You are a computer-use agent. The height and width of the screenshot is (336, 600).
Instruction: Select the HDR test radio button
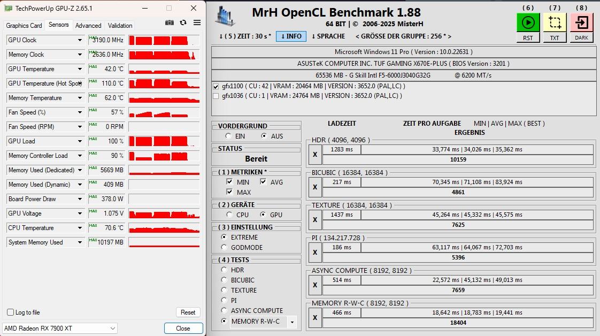tap(224, 270)
